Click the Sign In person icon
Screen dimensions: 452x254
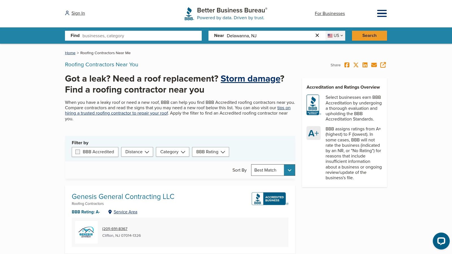67,13
